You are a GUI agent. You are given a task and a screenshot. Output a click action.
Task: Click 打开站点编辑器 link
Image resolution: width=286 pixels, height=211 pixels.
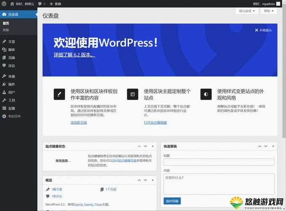(x=155, y=122)
